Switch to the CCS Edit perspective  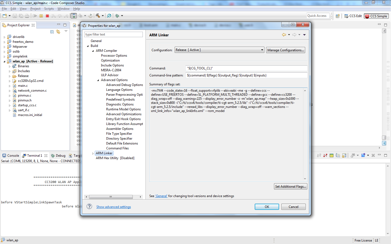click(353, 16)
